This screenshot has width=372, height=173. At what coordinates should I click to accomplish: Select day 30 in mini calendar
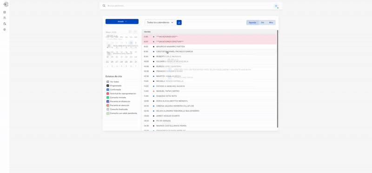pyautogui.click(x=131, y=62)
